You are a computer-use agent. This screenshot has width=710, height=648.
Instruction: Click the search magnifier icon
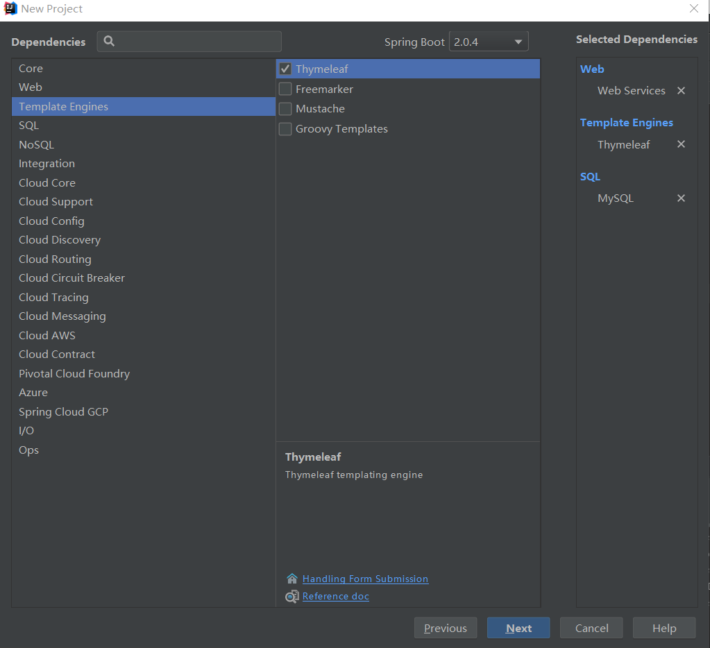[x=109, y=42]
